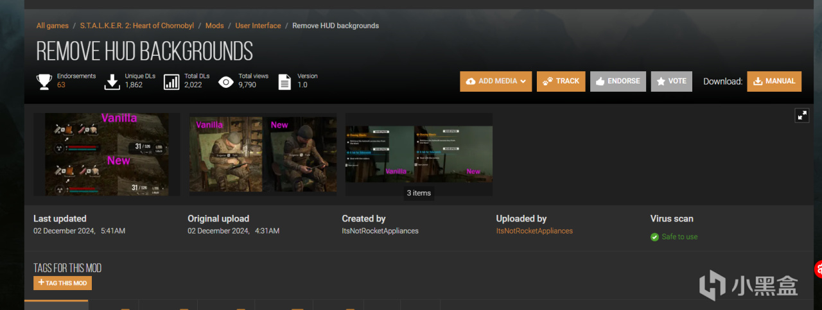The height and width of the screenshot is (310, 822).
Task: Open the second thumbnail showing seated character
Action: pos(263,154)
